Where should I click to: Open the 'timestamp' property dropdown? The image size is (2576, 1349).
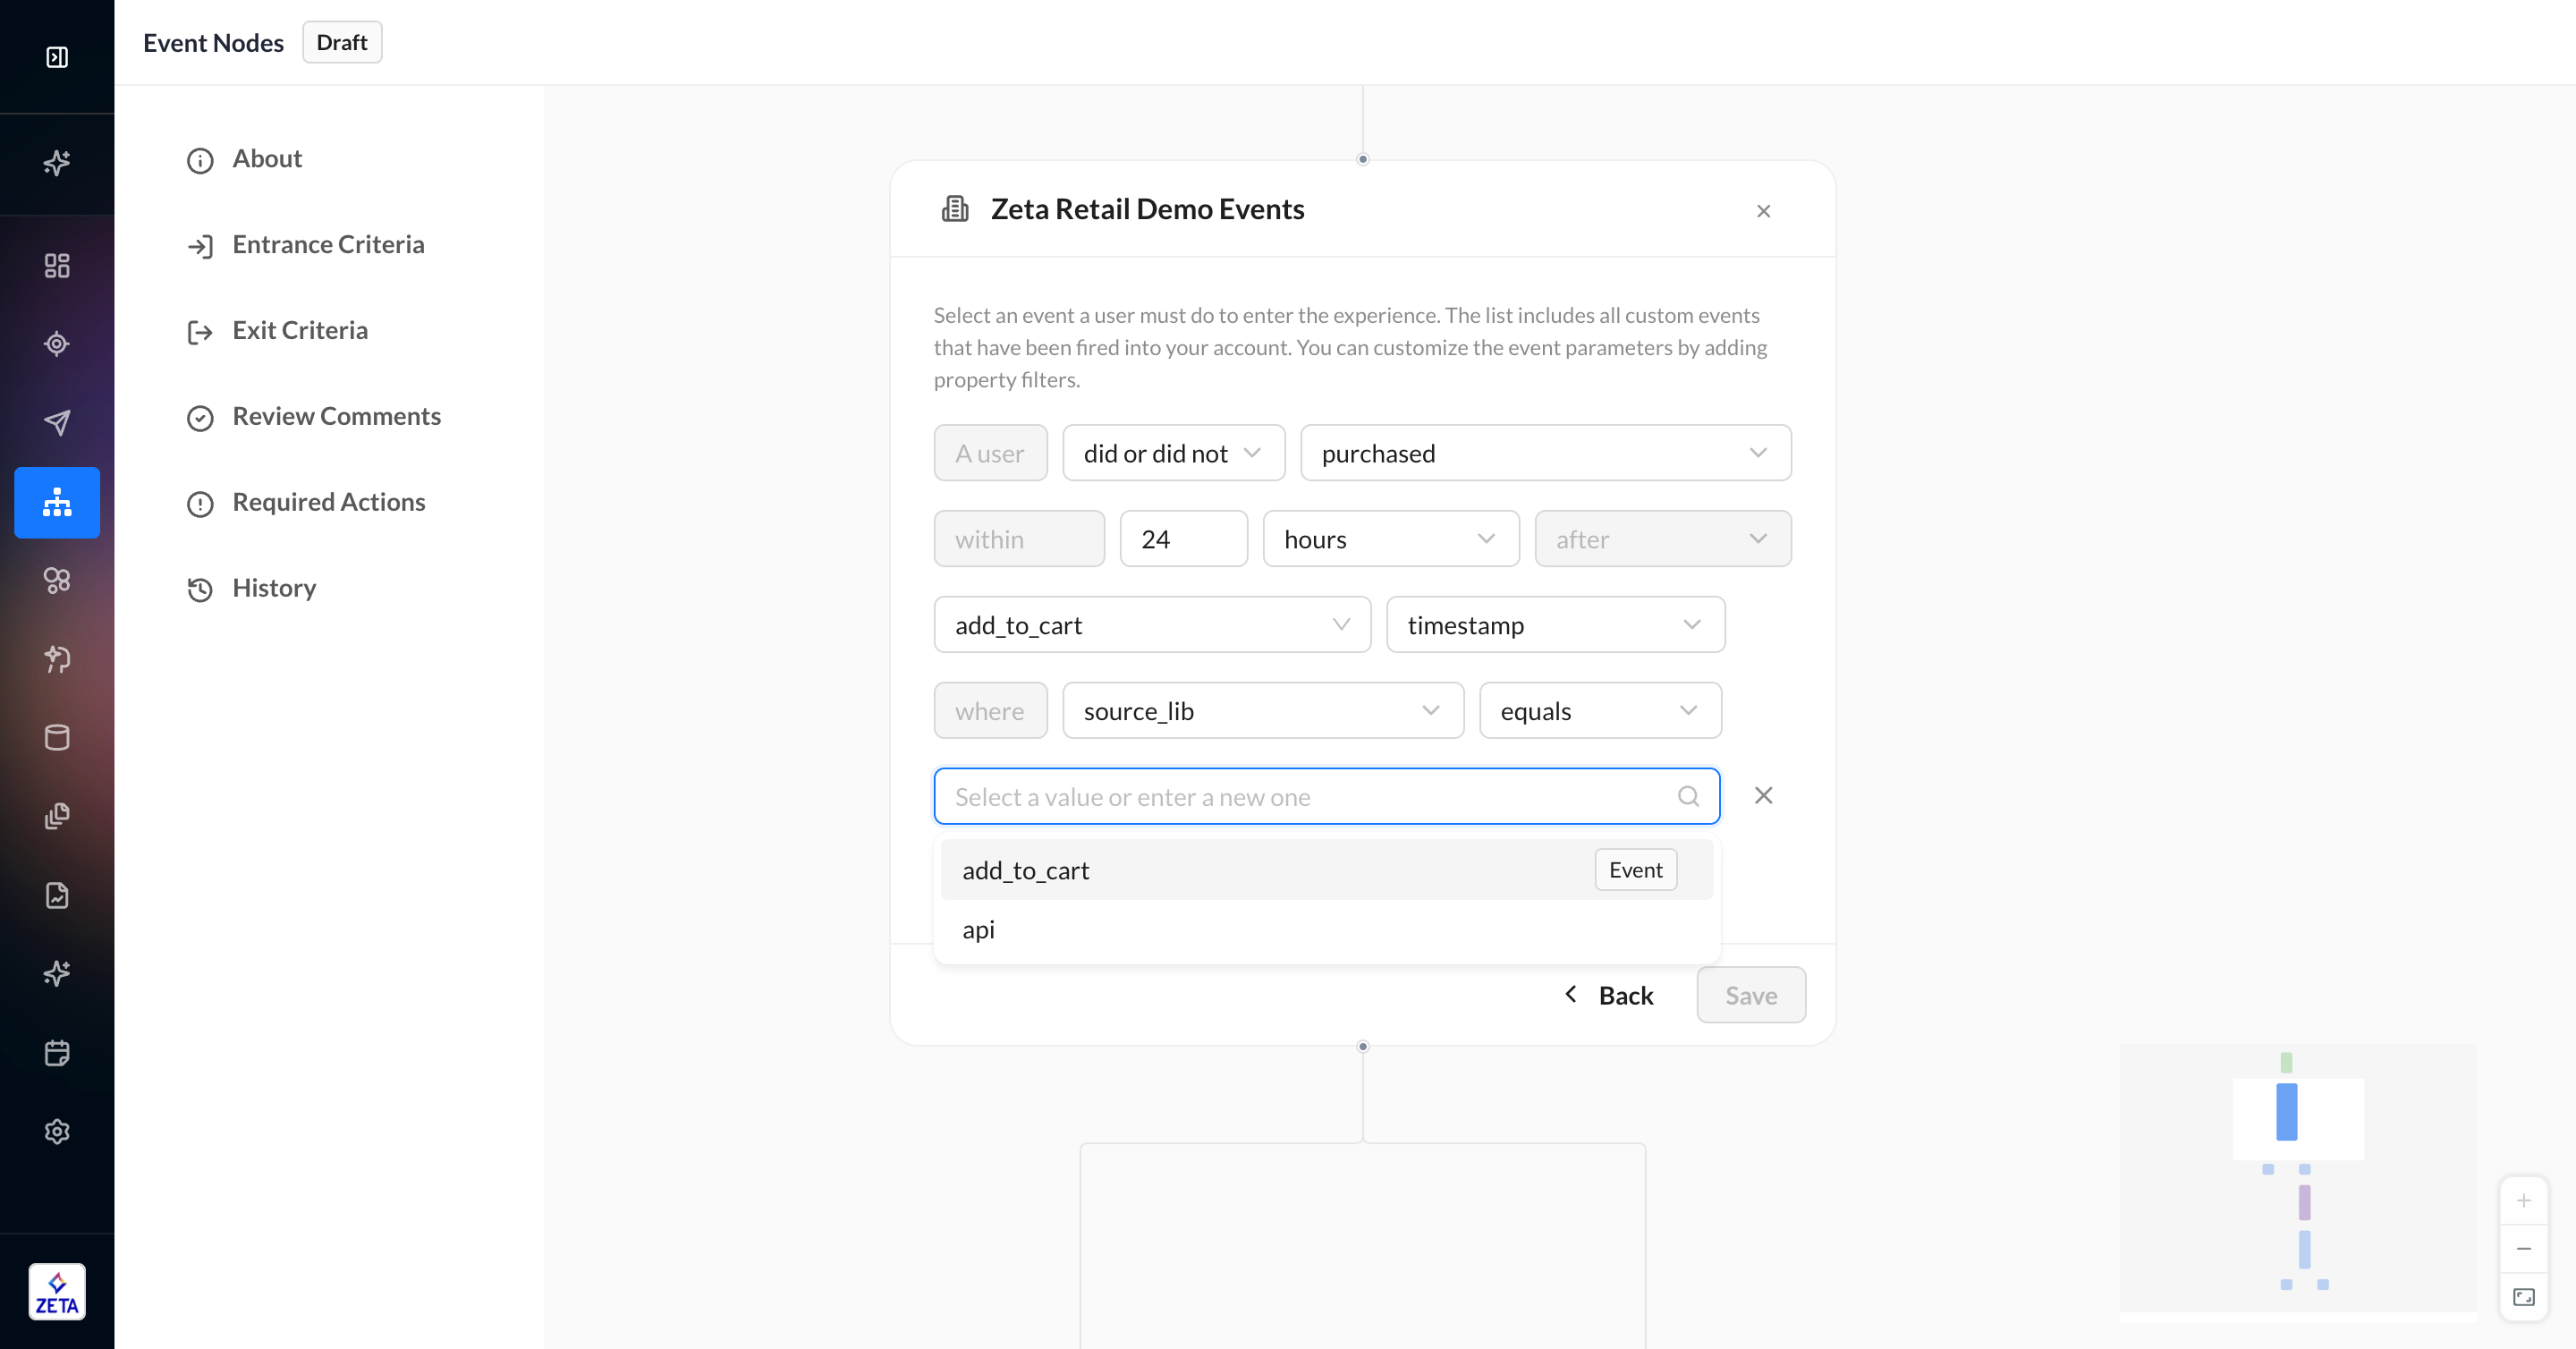click(1555, 626)
